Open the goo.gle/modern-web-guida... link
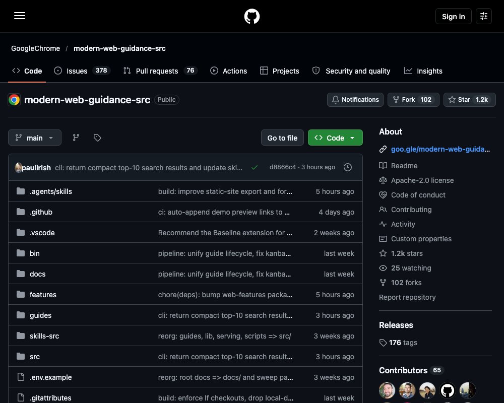Image resolution: width=504 pixels, height=403 pixels. [x=440, y=149]
